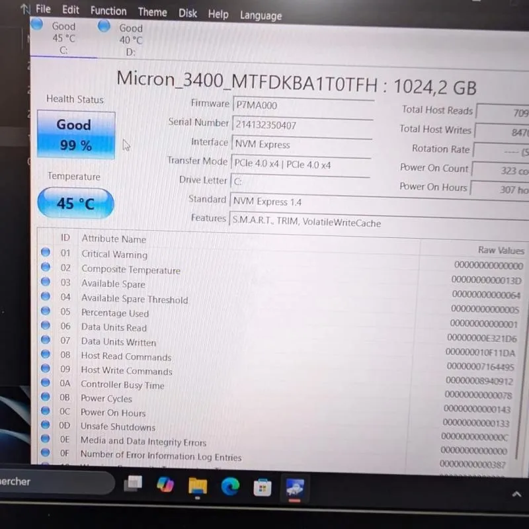Screen dimensions: 529x529
Task: Open the Help menu
Action: [218, 15]
